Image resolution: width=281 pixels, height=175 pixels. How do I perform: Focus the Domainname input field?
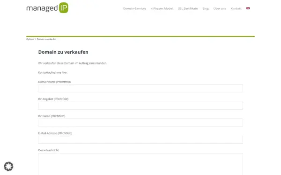click(x=140, y=88)
